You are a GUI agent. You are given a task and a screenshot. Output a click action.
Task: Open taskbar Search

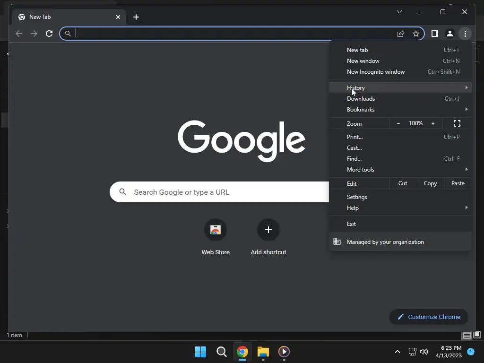pyautogui.click(x=221, y=352)
